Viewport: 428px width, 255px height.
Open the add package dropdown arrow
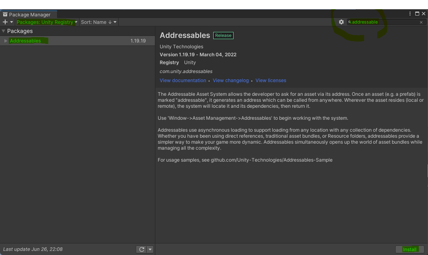click(12, 22)
